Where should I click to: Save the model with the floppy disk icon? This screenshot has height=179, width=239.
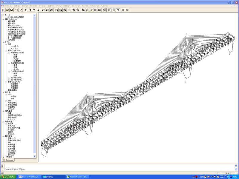(11, 10)
